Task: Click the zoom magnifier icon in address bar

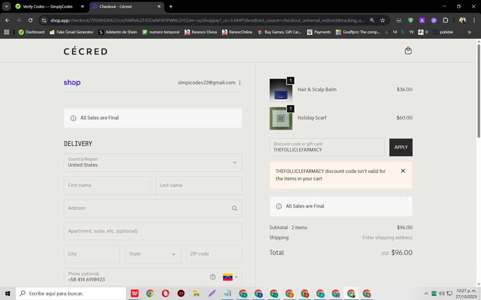Action: coord(372,20)
